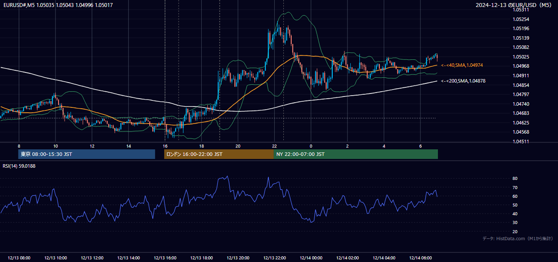Viewport: 558px width, 262px height.
Task: Click price axis value 1.04797
Action: tap(521, 94)
